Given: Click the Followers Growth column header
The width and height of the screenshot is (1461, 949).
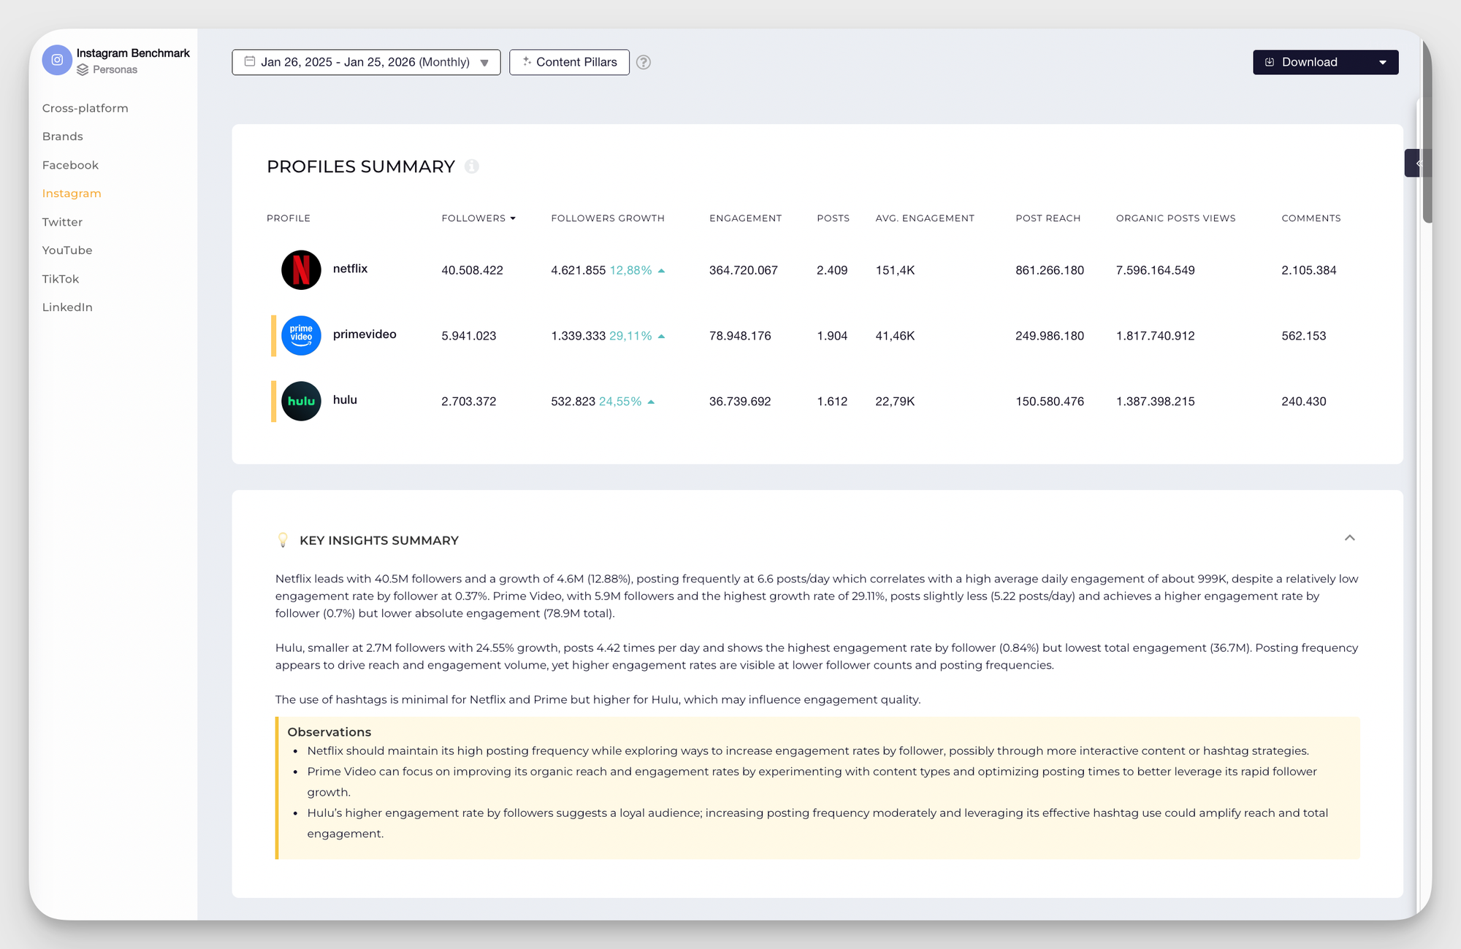Looking at the screenshot, I should 607,218.
